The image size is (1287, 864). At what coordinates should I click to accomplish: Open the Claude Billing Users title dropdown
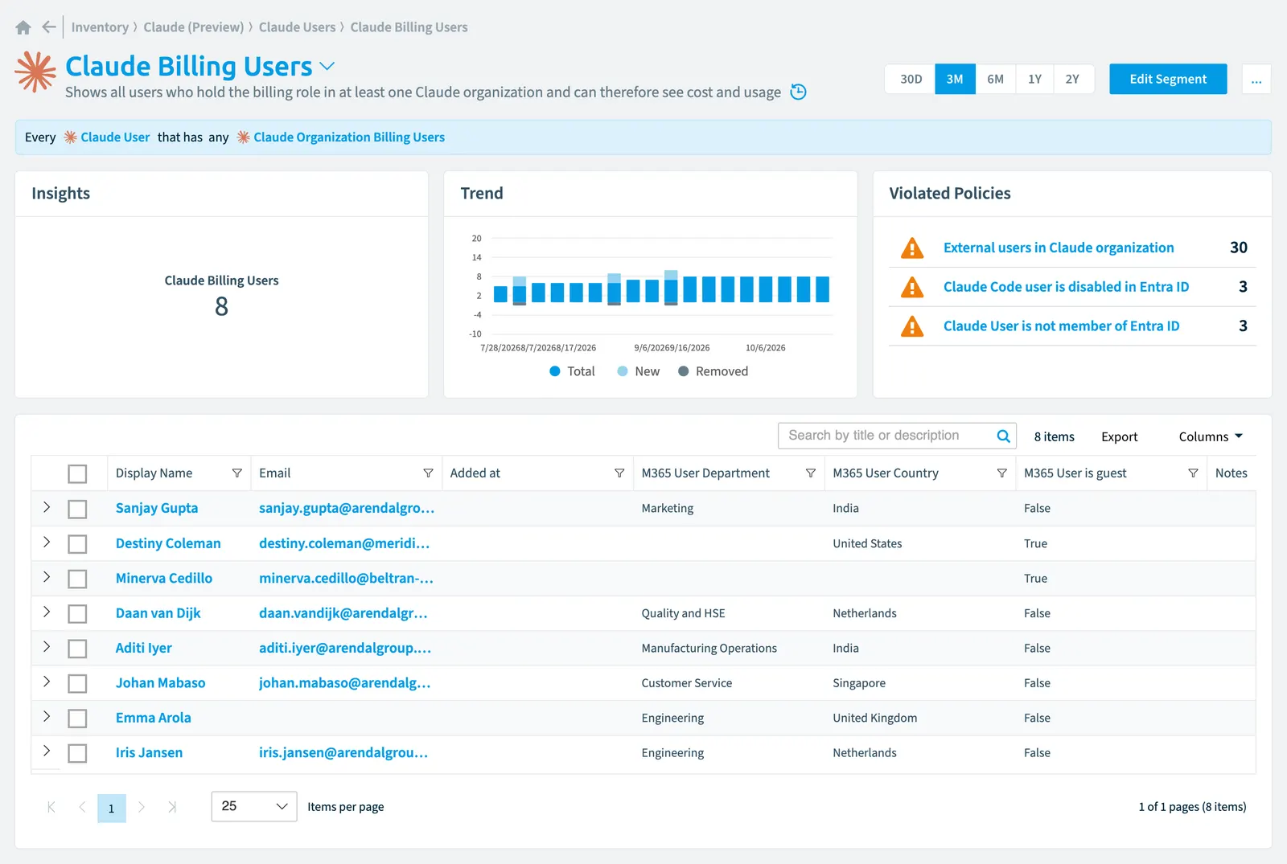[327, 66]
